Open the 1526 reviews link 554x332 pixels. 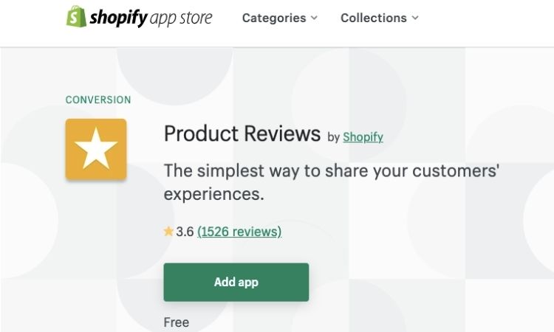pyautogui.click(x=239, y=232)
